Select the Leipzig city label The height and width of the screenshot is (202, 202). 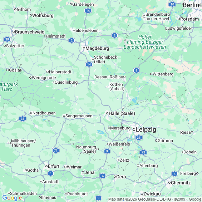pos(146,129)
